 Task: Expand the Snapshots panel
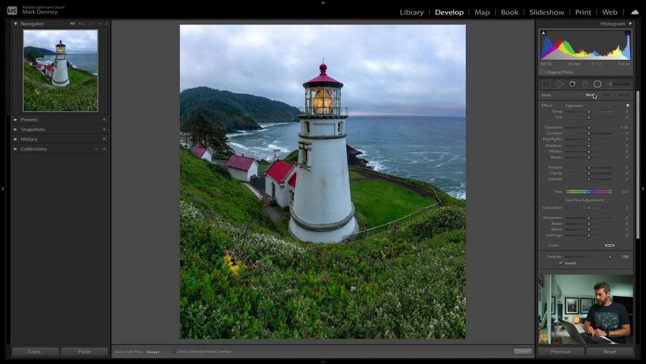click(x=16, y=129)
